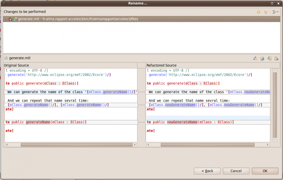
Task: Click the Previous Change compare icon
Action: click(276, 58)
